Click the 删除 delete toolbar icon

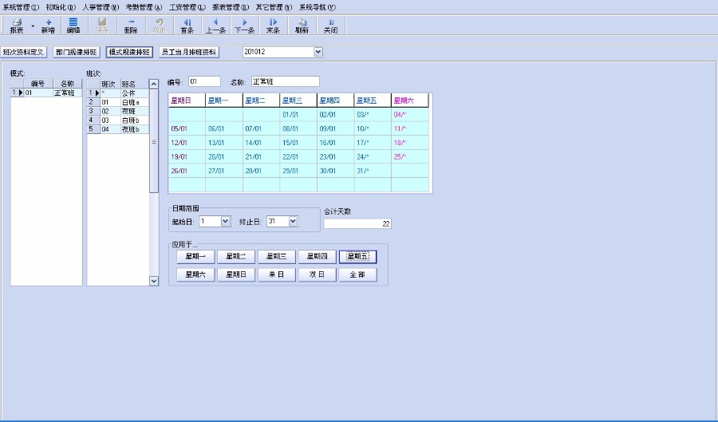point(131,26)
